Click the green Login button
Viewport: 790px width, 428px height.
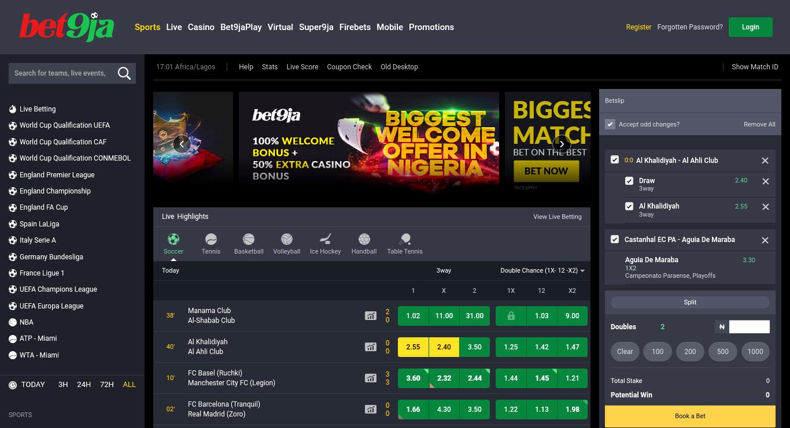point(751,27)
